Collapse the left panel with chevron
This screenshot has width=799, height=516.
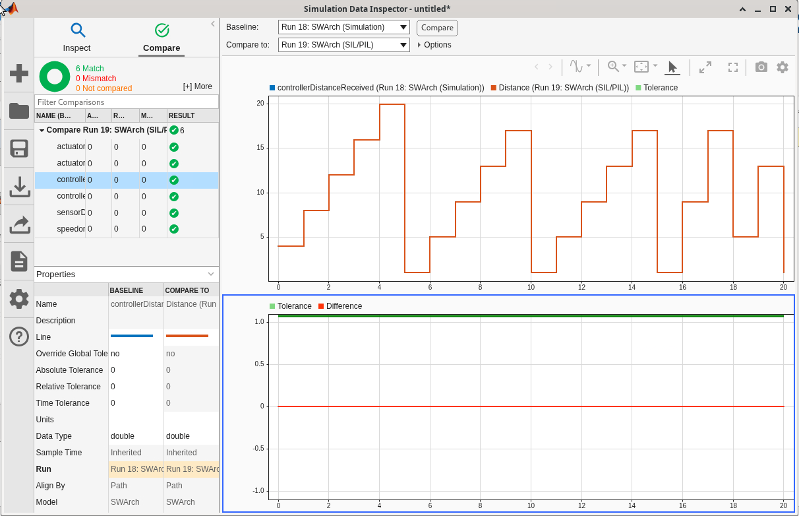(213, 24)
